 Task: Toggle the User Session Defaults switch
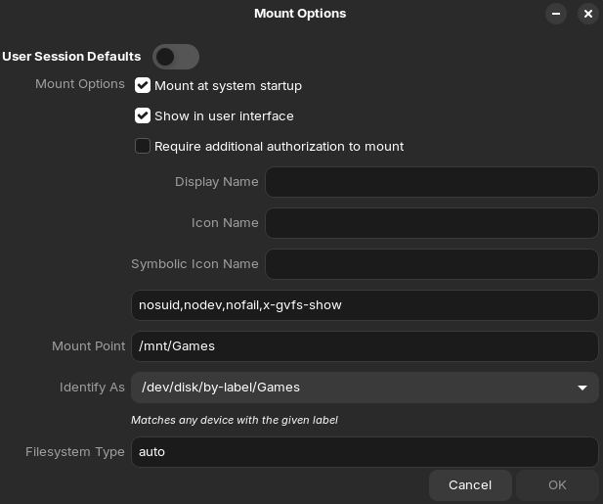tap(176, 57)
